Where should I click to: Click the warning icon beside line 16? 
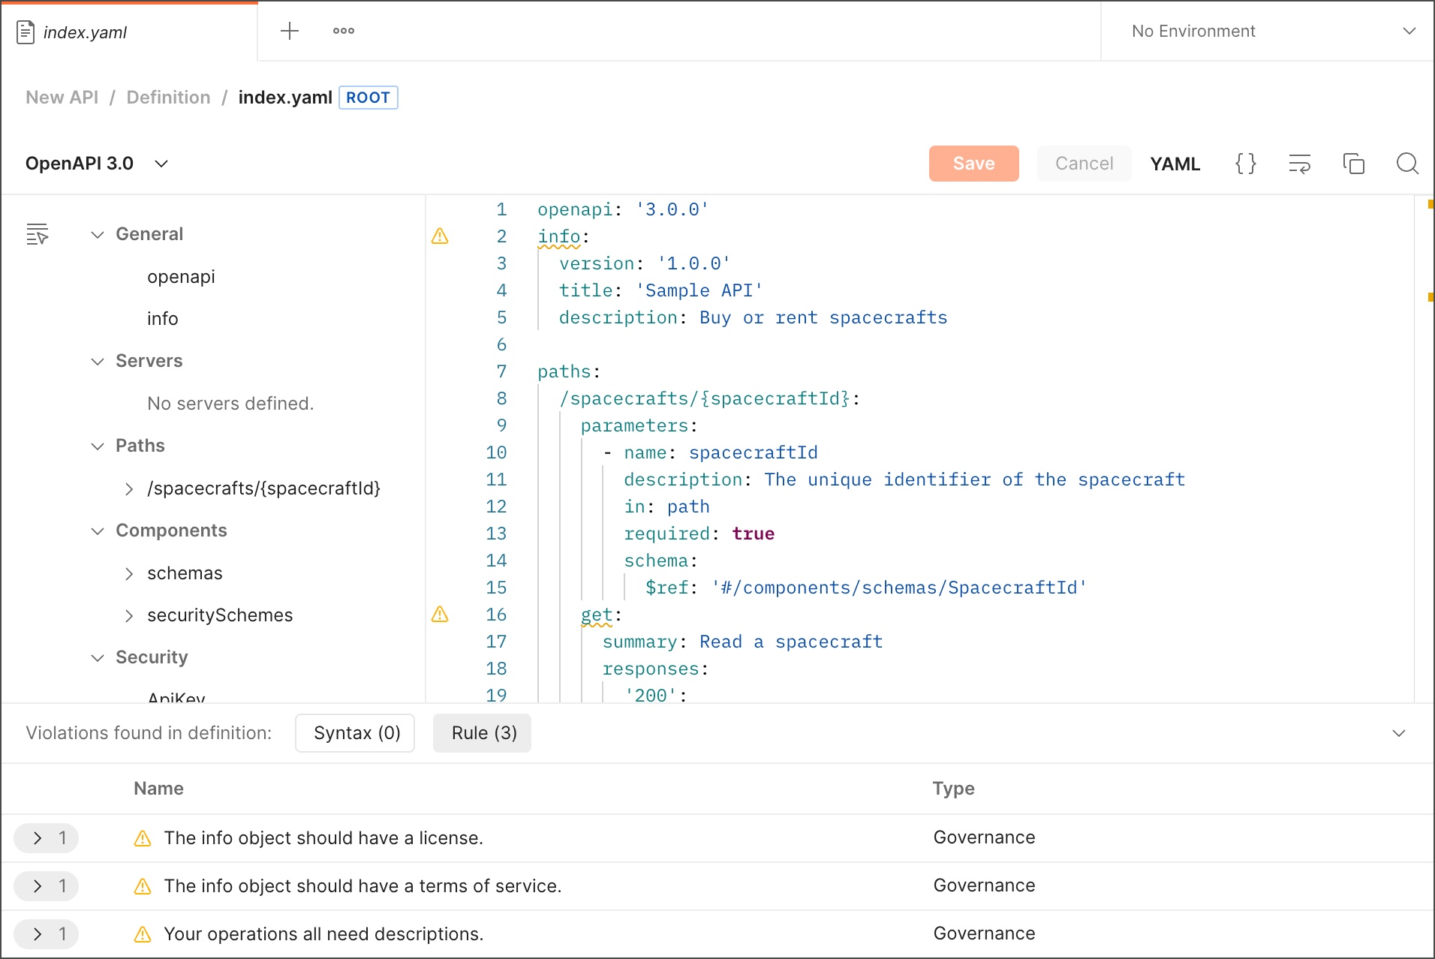tap(441, 615)
